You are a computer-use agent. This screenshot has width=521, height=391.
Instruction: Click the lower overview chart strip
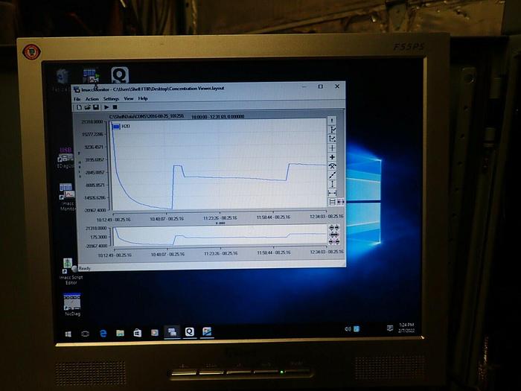click(x=220, y=236)
